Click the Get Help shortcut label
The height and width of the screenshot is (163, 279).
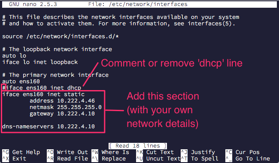click(x=26, y=152)
